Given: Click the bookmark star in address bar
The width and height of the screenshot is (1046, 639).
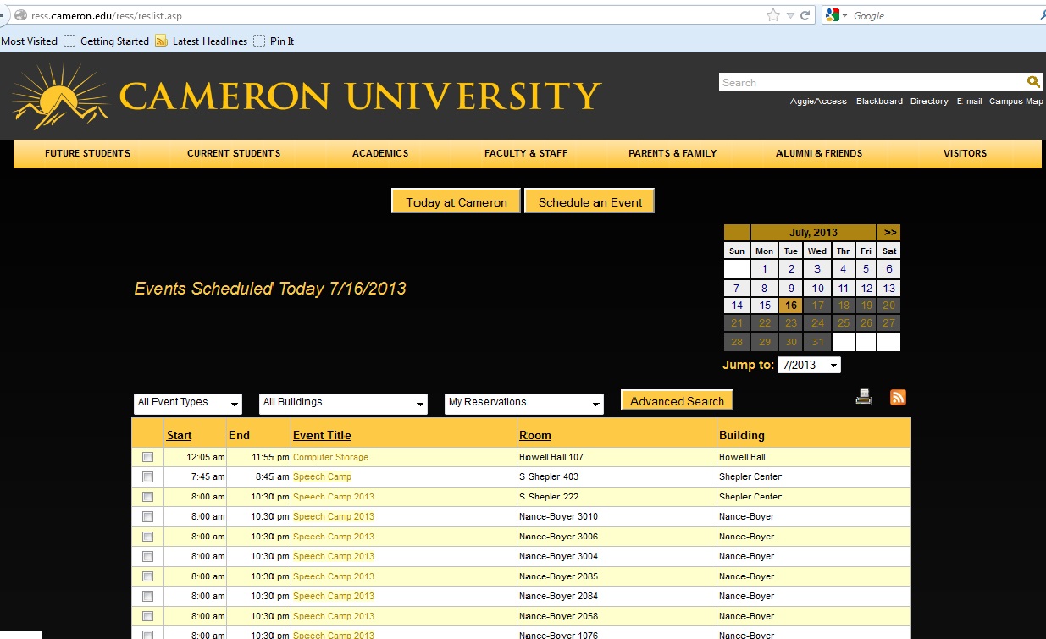Looking at the screenshot, I should pos(772,15).
